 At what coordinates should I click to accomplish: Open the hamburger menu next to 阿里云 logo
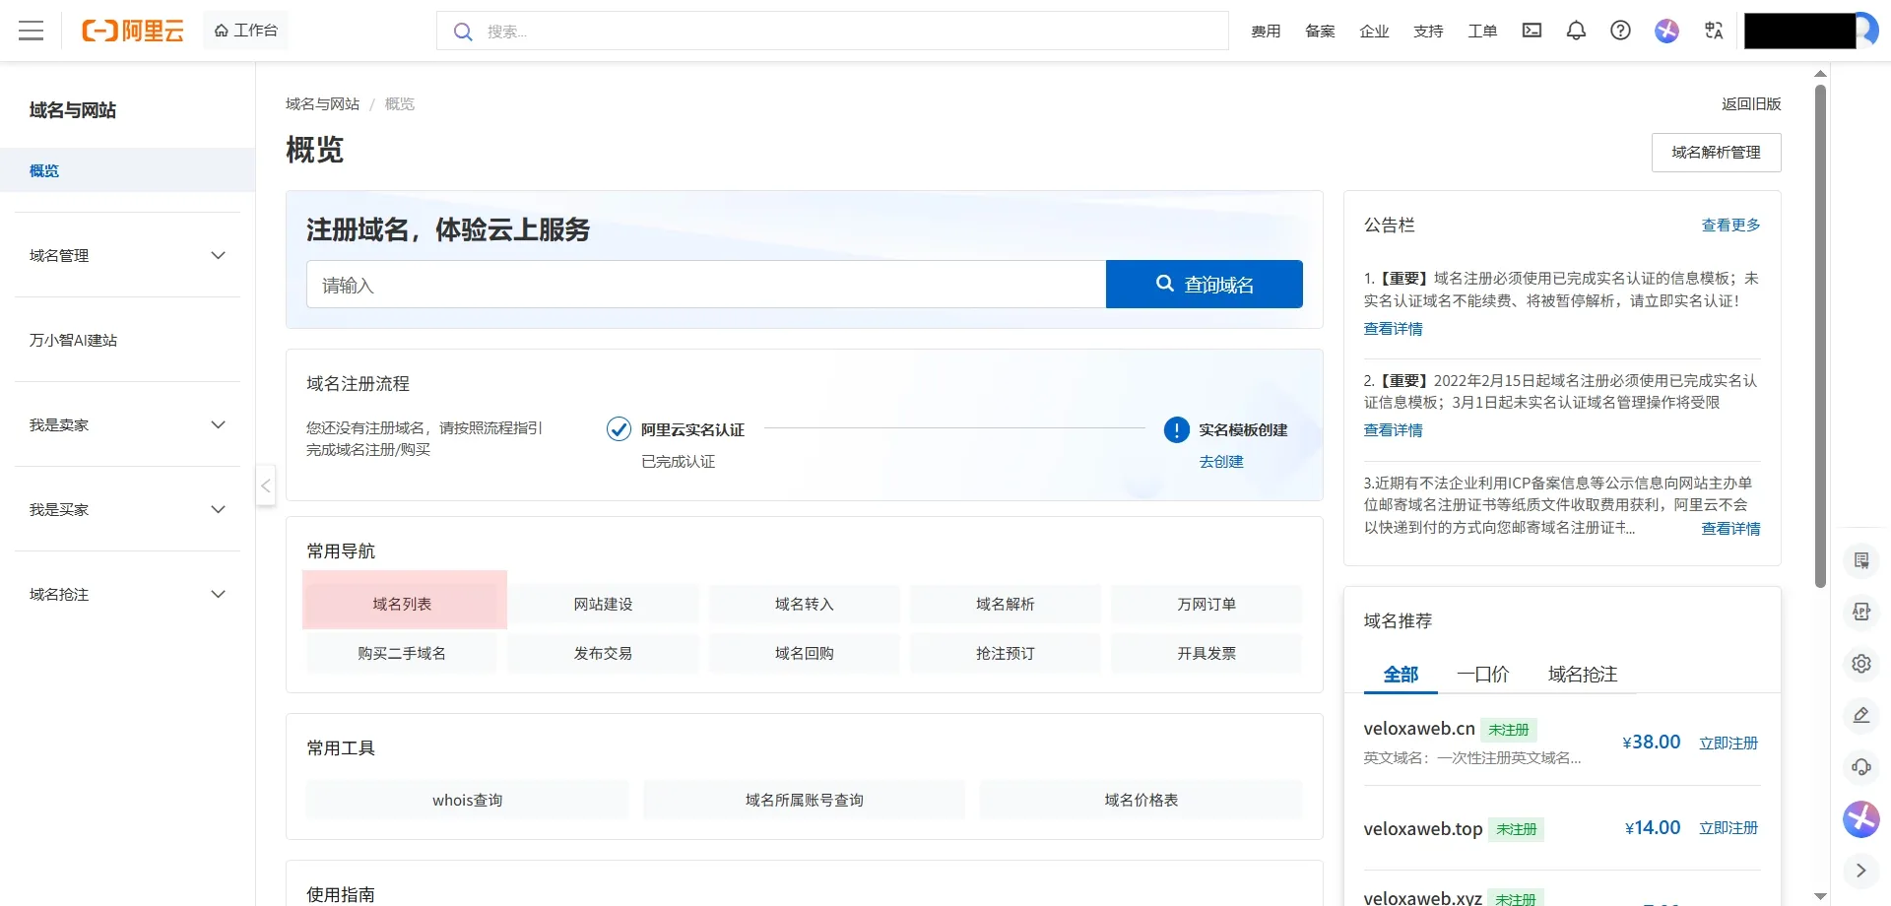pyautogui.click(x=31, y=31)
